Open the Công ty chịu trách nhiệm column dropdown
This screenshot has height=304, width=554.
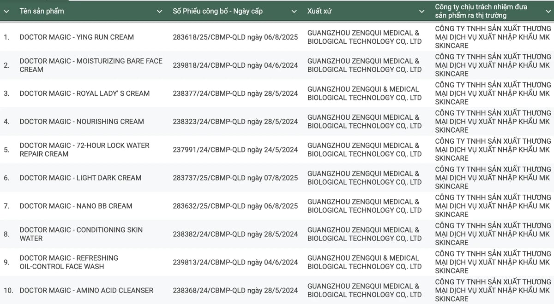[x=548, y=11]
